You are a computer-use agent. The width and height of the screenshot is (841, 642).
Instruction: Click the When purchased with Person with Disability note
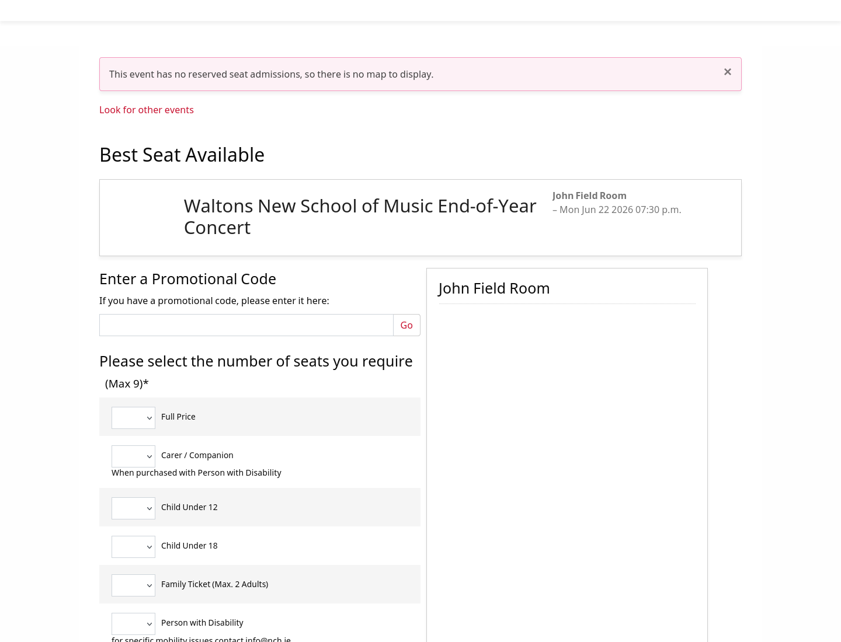[x=196, y=473]
